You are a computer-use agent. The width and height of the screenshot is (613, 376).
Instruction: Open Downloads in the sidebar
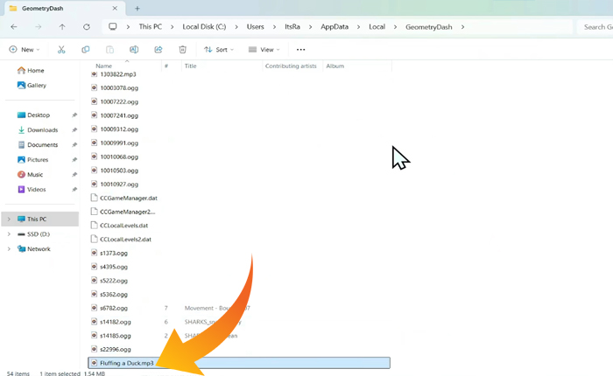[x=42, y=130]
